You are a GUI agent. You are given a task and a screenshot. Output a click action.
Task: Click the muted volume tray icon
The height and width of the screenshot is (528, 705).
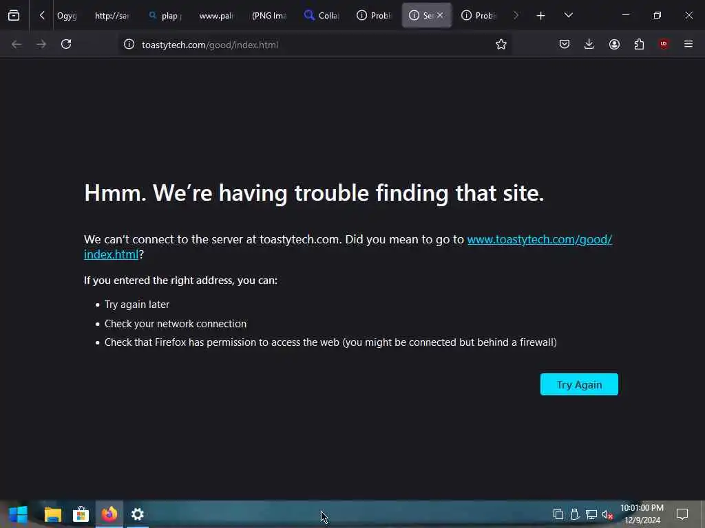click(607, 514)
